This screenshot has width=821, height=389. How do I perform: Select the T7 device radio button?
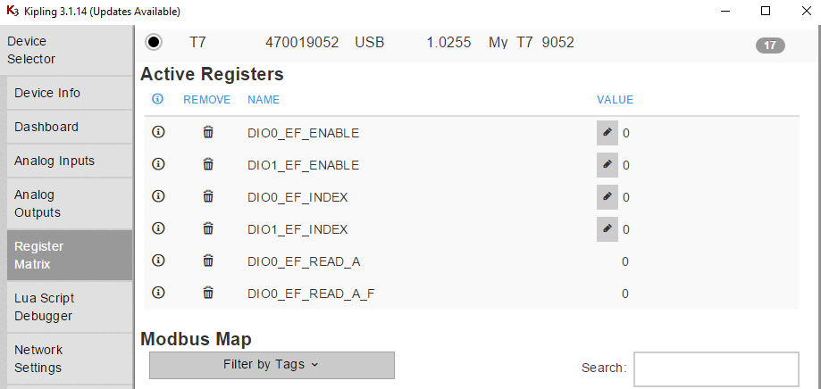point(154,43)
